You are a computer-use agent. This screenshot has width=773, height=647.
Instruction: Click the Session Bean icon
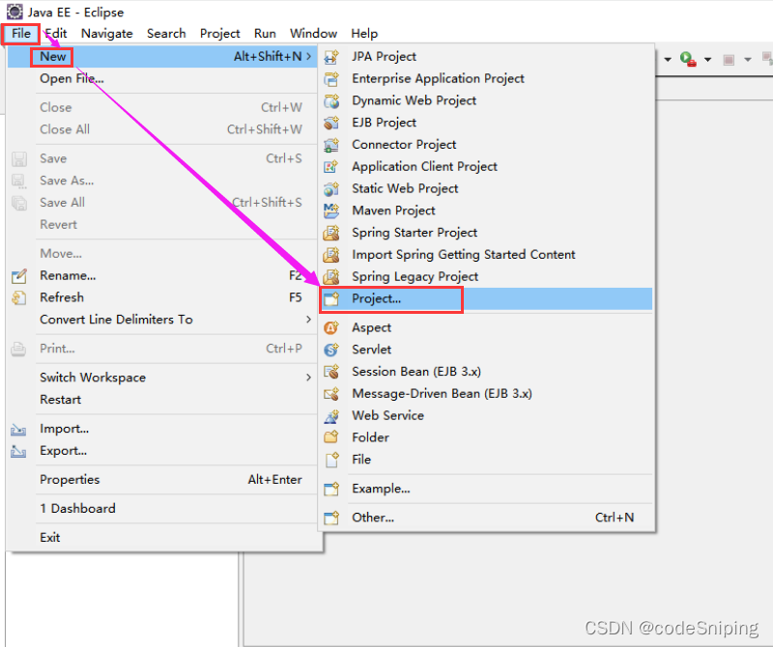point(331,372)
